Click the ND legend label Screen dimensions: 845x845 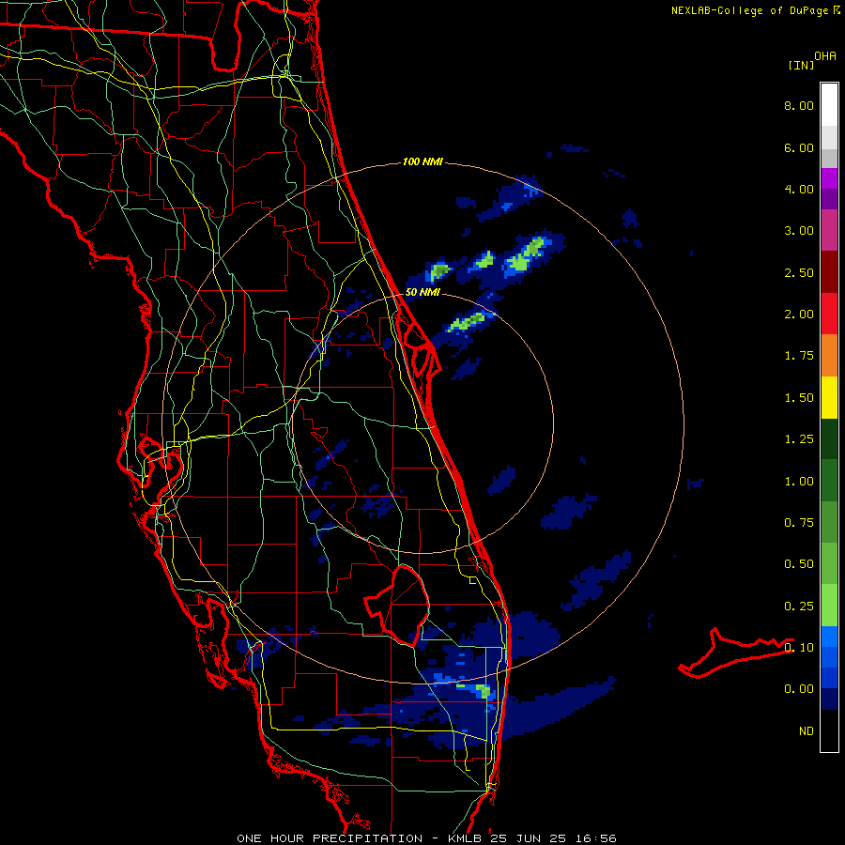point(807,731)
